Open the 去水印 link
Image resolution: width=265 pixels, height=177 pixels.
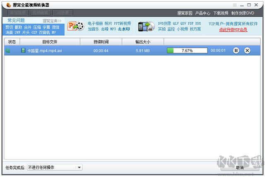point(124,29)
